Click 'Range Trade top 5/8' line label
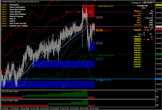Screen dimensions: 162x110 pyautogui.click(x=105, y=56)
